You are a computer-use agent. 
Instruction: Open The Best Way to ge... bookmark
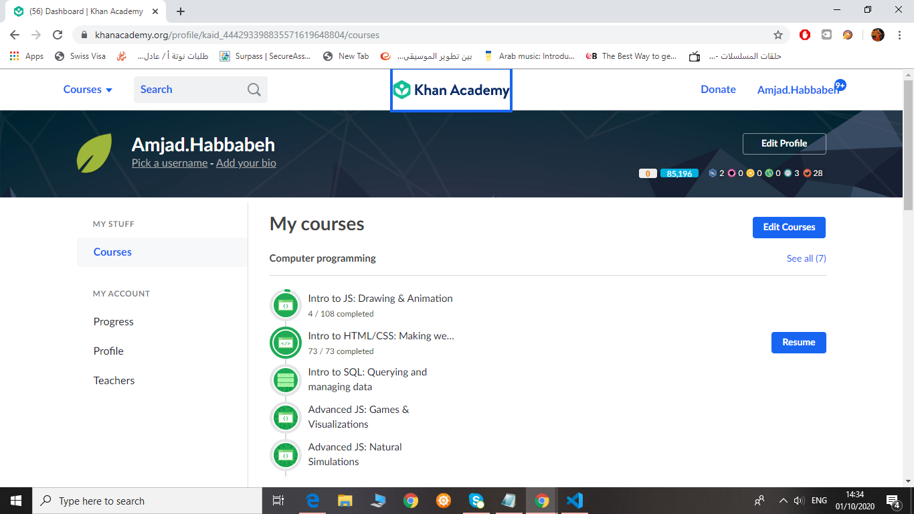pos(632,56)
